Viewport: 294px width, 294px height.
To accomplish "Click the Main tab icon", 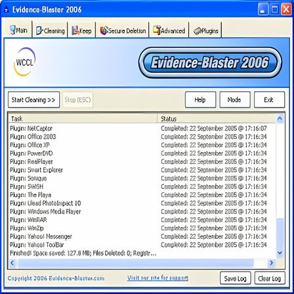I will click(13, 30).
